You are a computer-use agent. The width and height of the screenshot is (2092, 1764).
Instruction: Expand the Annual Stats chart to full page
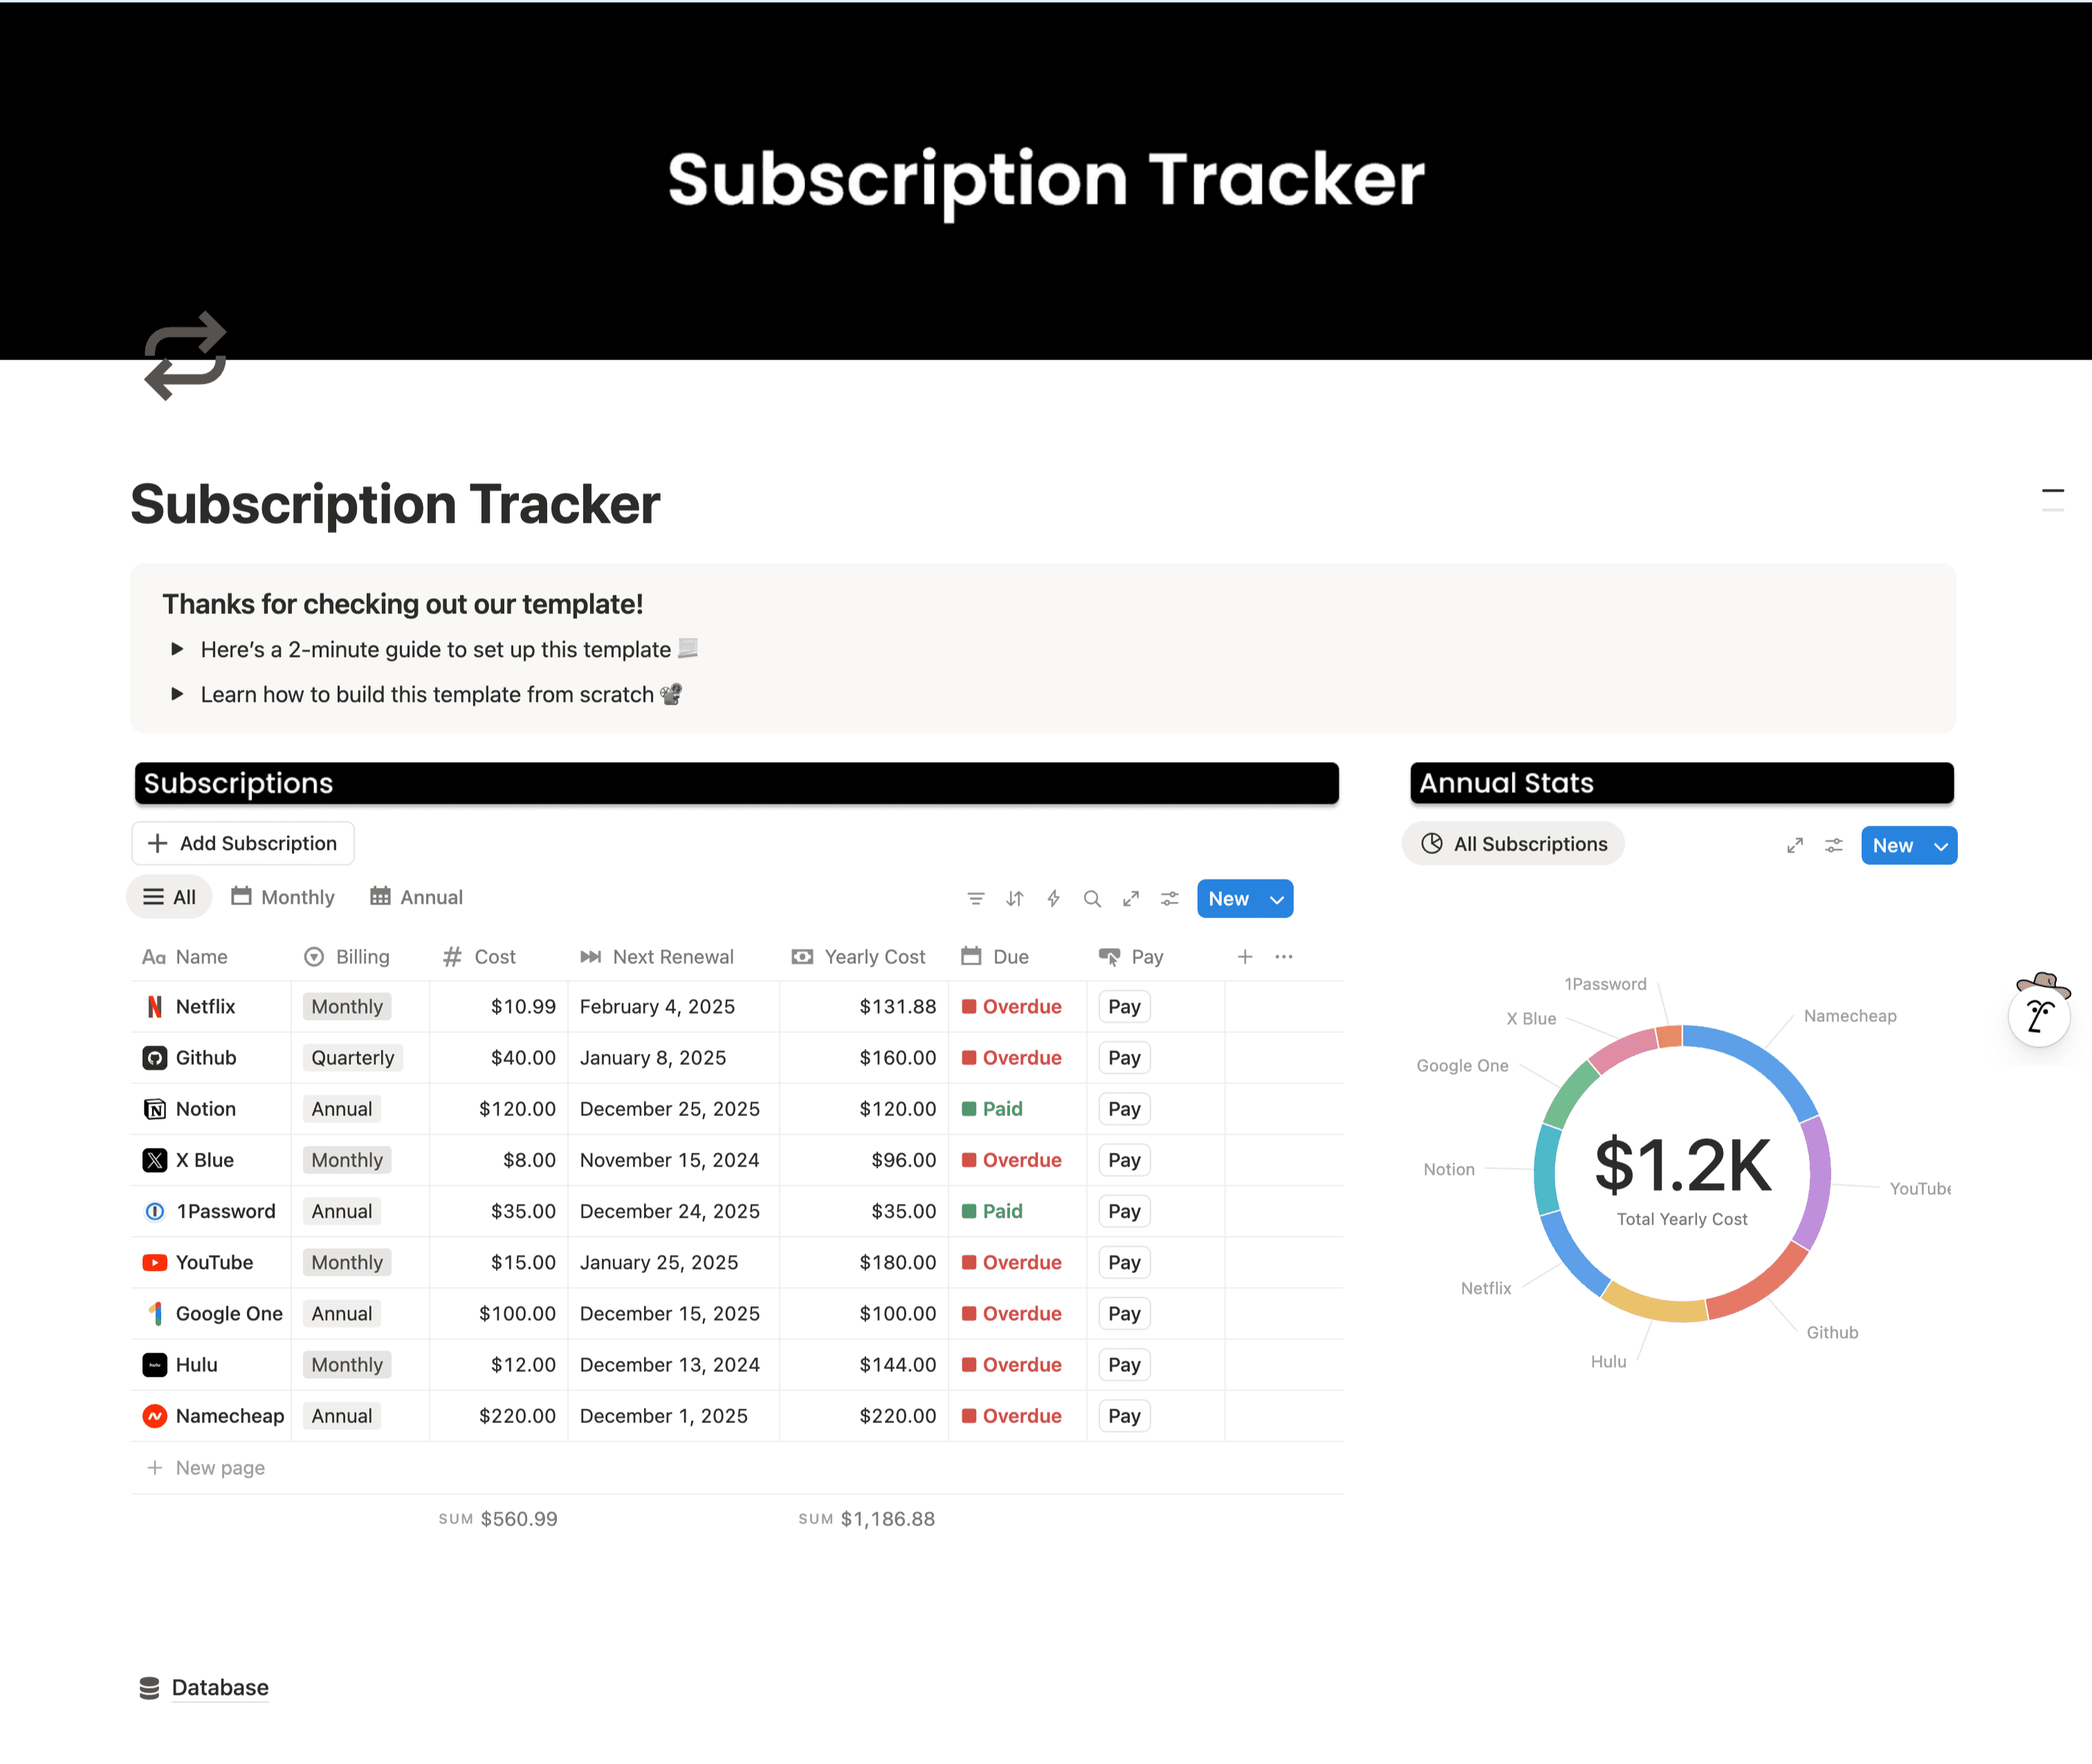point(1795,846)
